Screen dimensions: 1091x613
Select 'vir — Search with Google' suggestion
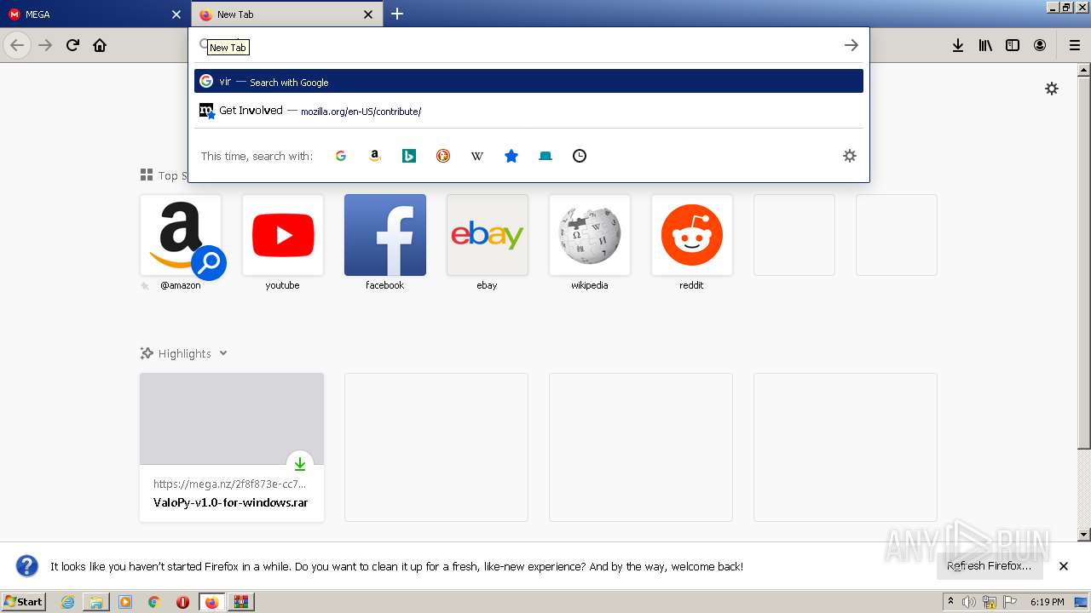coord(528,81)
